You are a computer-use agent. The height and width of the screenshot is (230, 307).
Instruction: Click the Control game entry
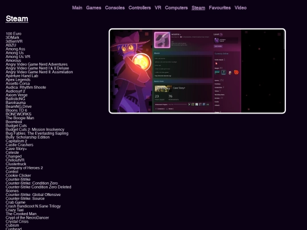point(12,172)
